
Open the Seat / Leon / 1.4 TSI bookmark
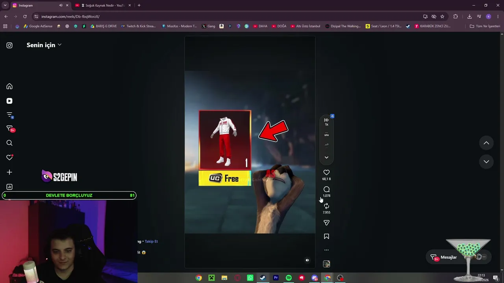pos(384,26)
